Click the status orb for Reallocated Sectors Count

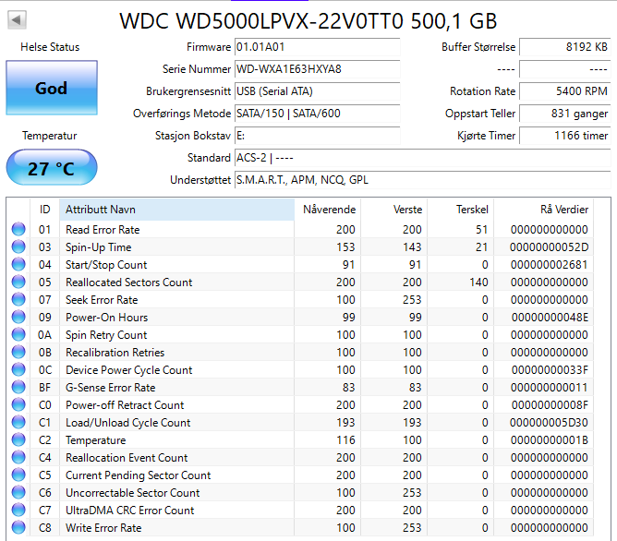[18, 283]
